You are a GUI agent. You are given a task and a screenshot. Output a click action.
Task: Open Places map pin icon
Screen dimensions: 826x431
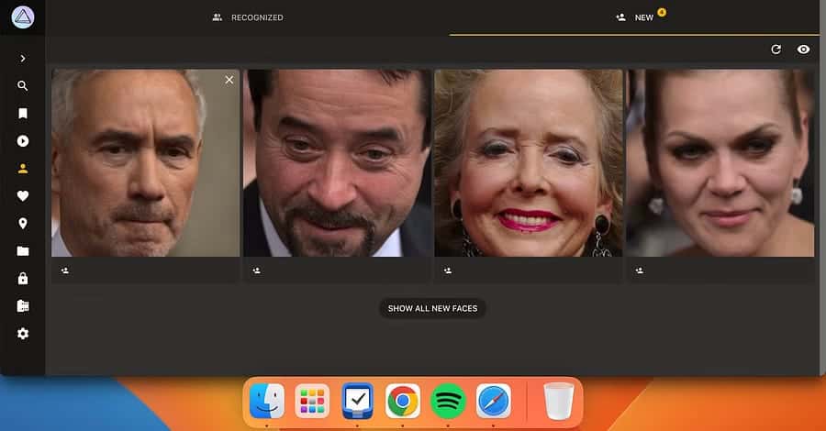tap(23, 224)
